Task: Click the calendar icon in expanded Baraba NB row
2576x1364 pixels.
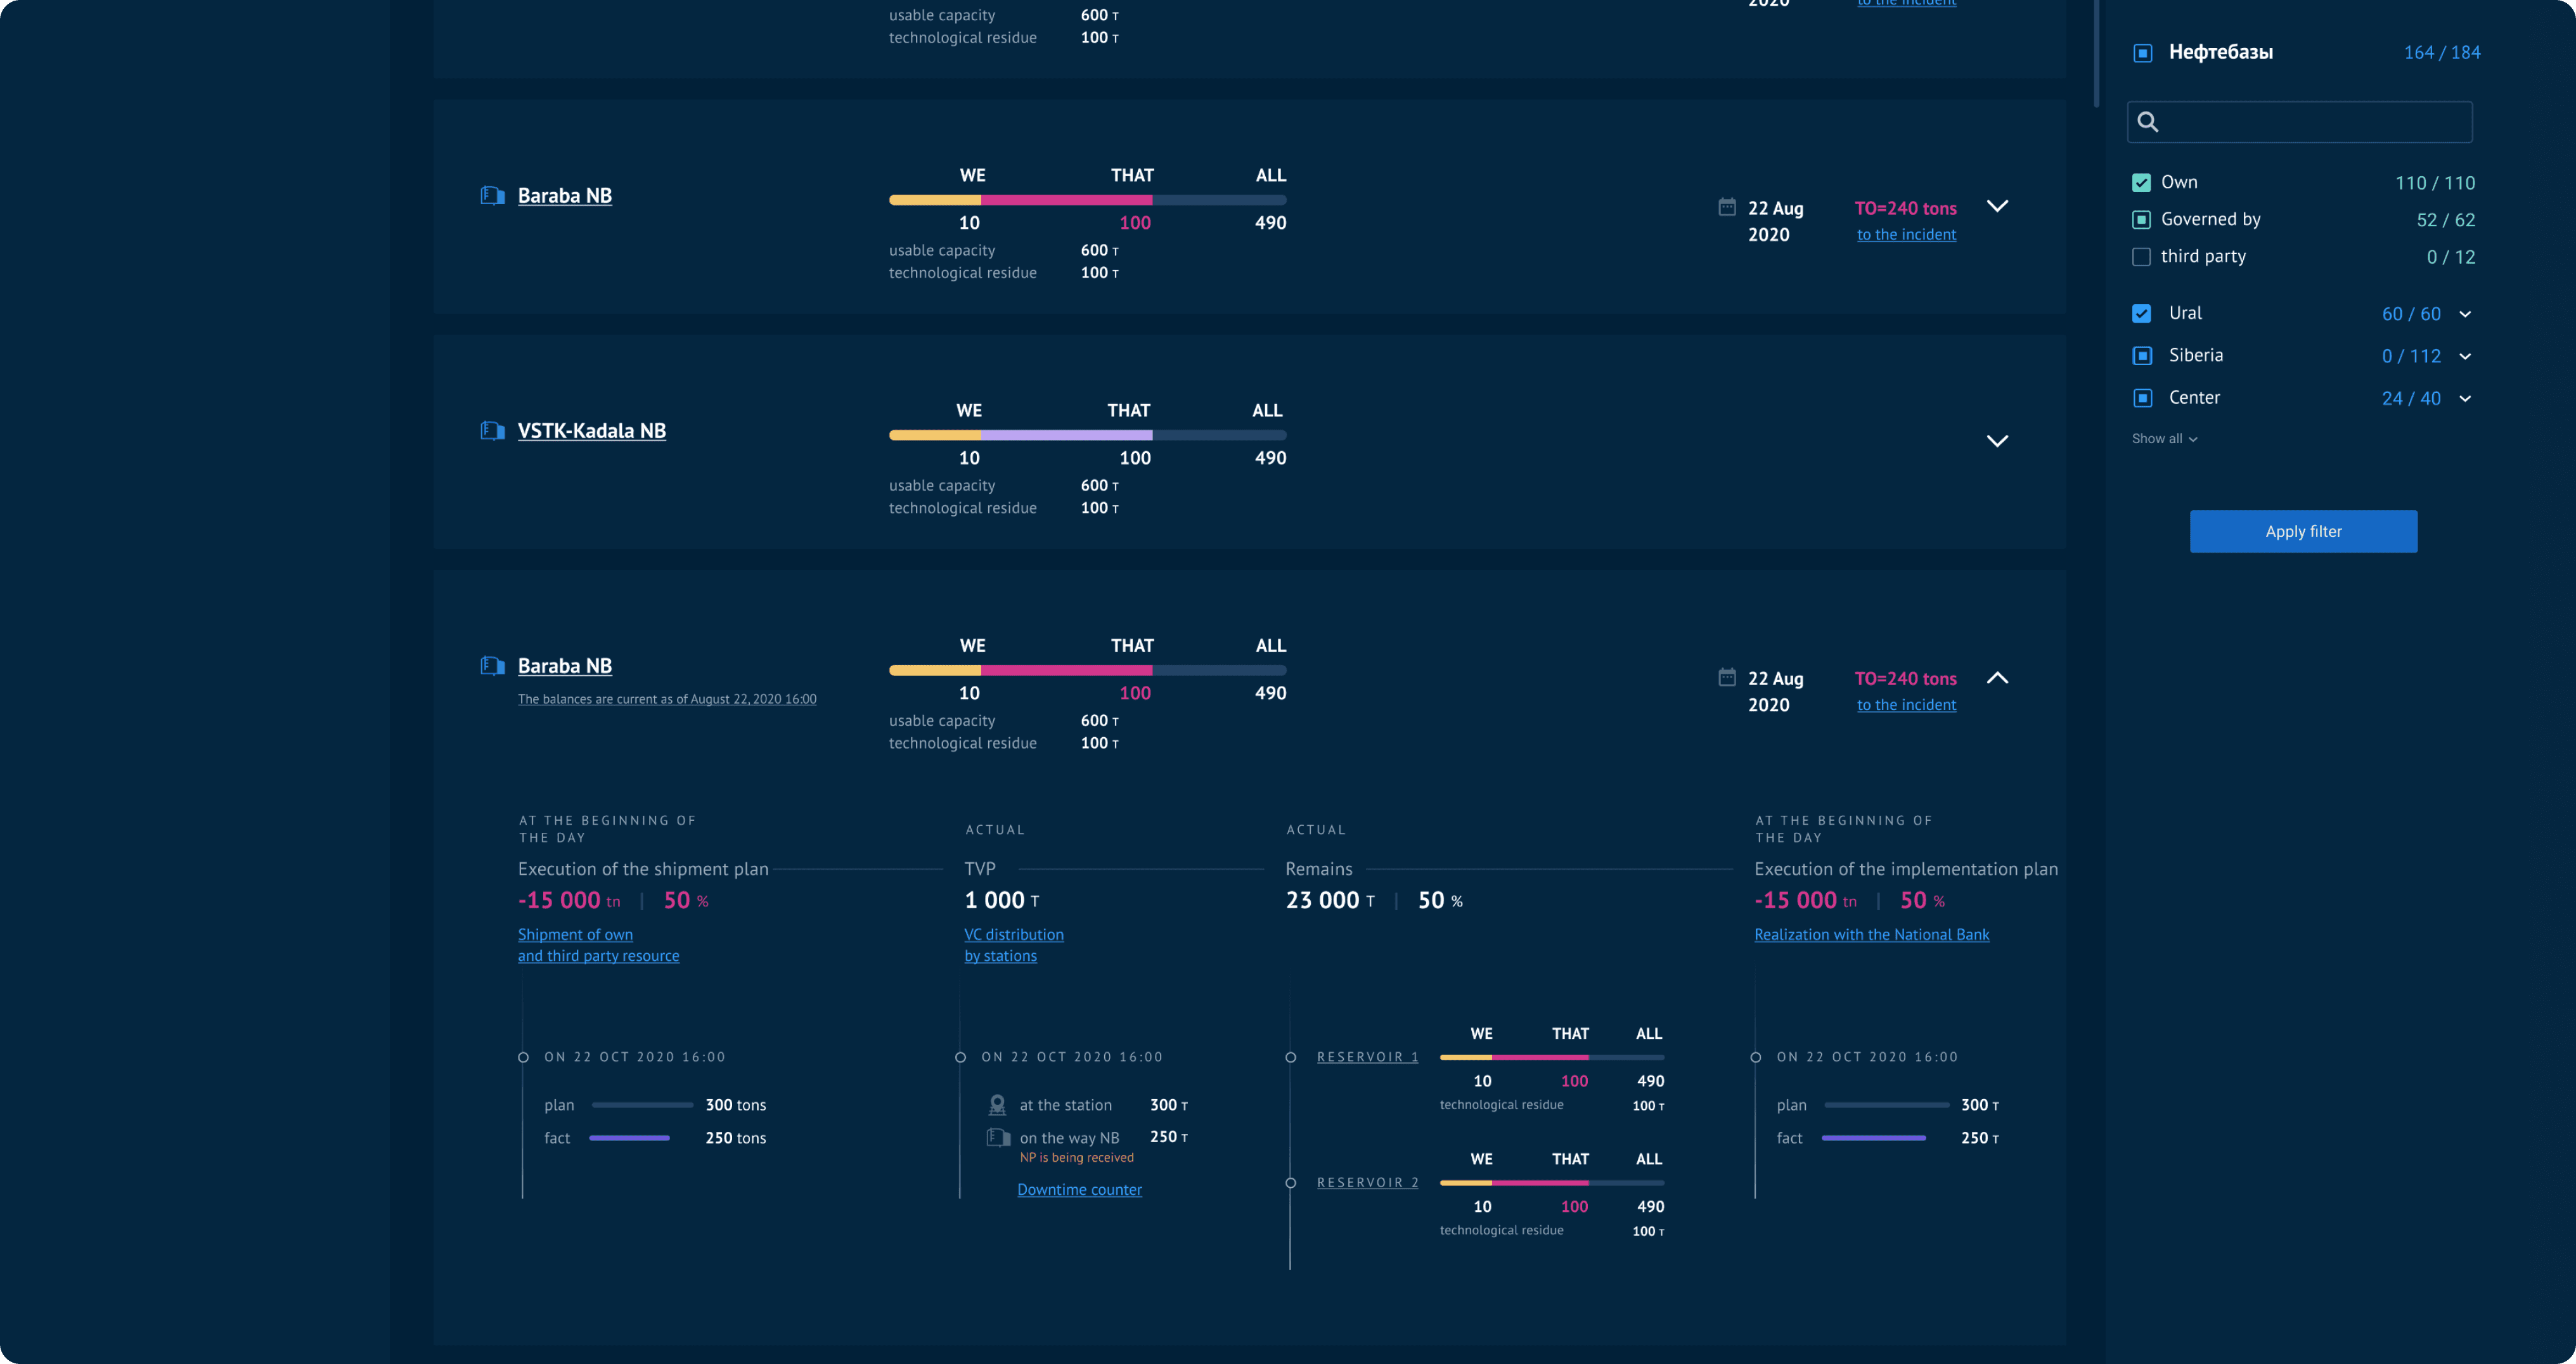Action: [1727, 677]
